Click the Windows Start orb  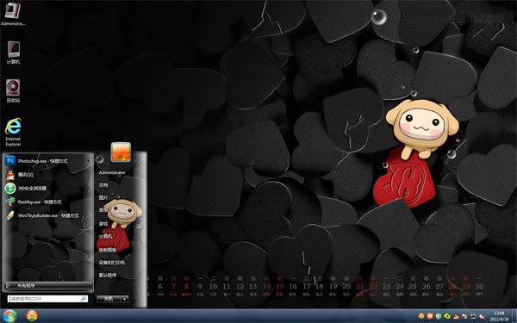(x=9, y=316)
